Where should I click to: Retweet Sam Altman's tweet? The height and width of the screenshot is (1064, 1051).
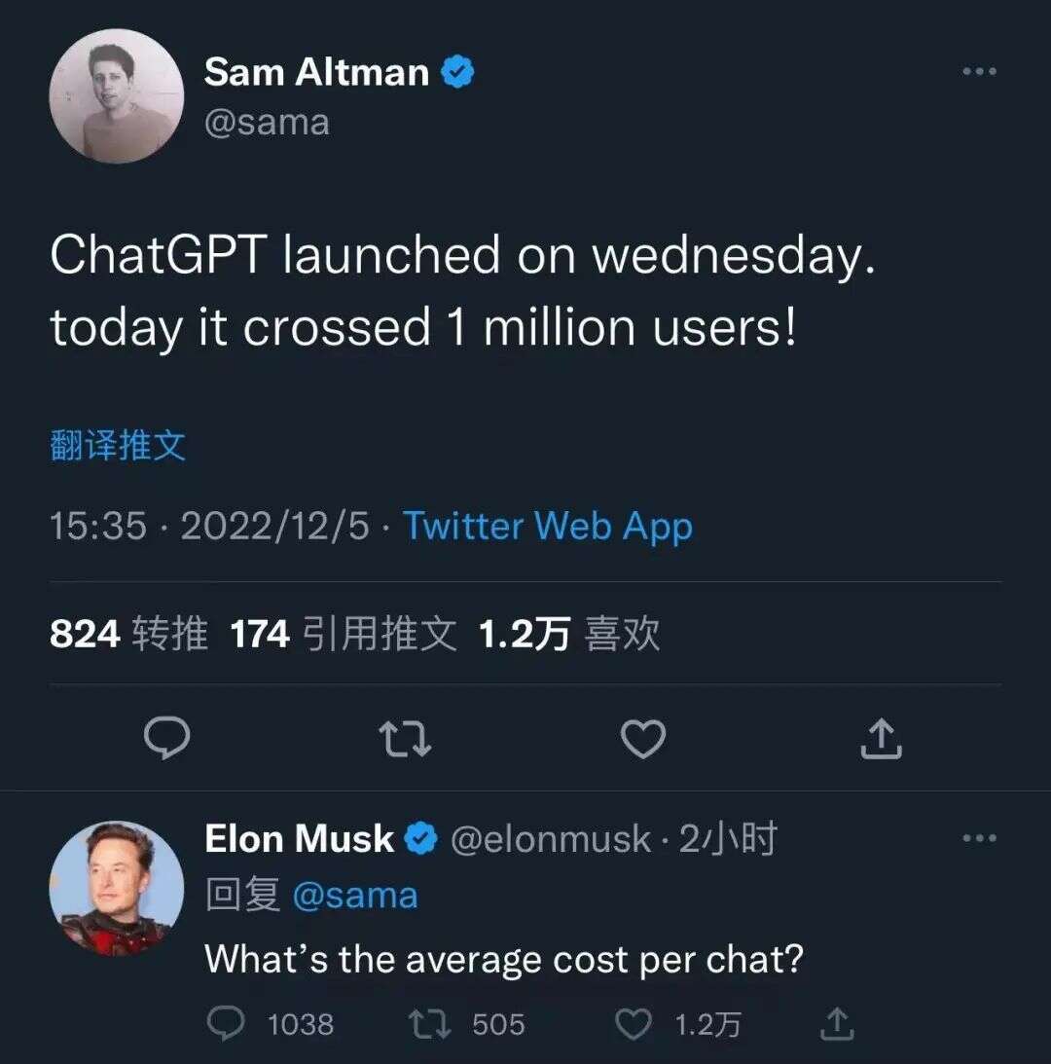(405, 738)
